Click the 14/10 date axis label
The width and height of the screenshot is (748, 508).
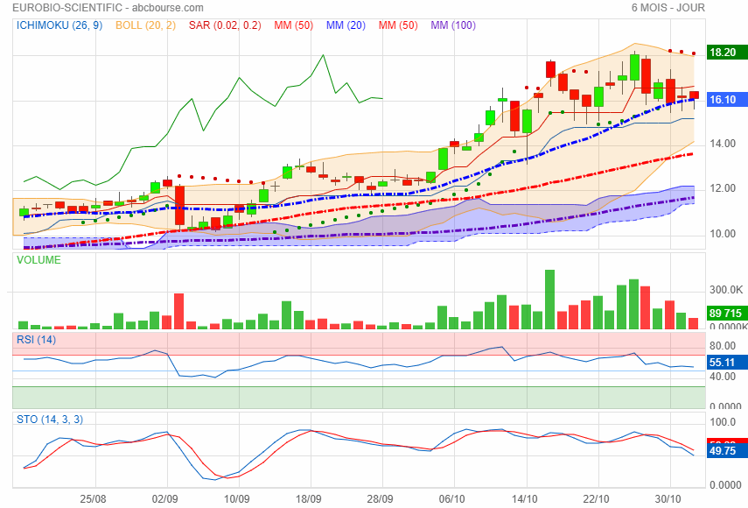click(x=525, y=499)
